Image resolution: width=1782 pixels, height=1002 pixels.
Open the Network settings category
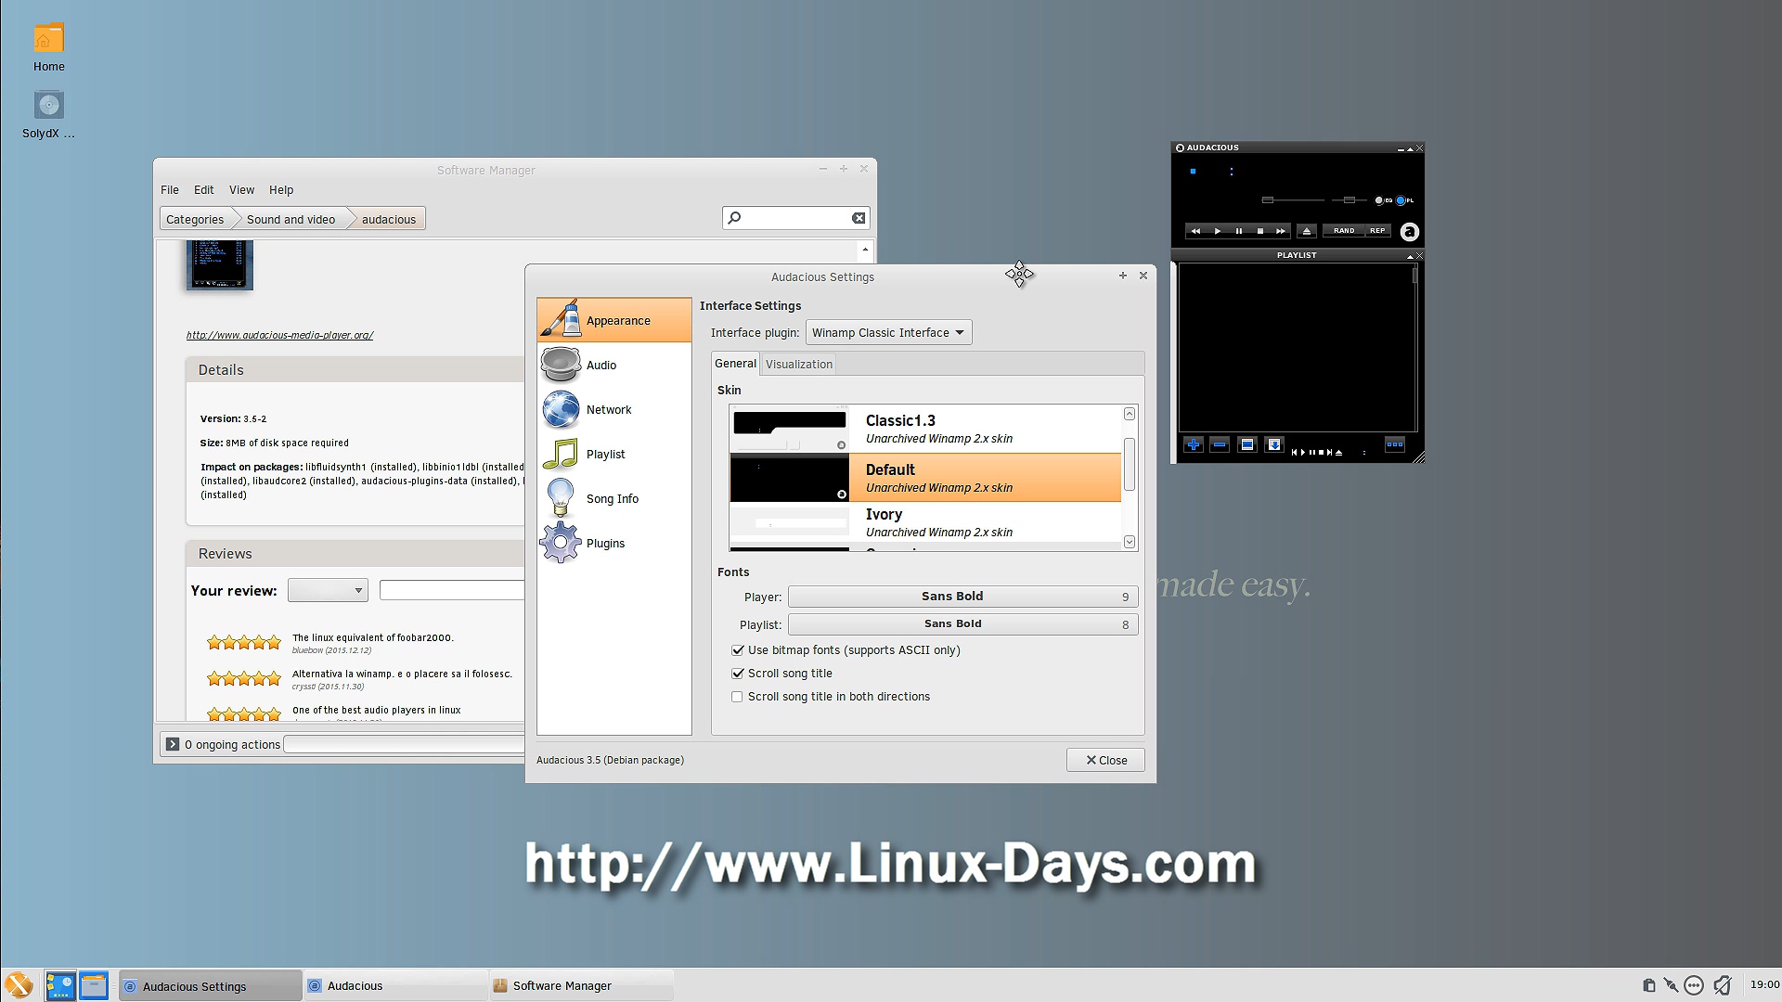click(x=614, y=409)
